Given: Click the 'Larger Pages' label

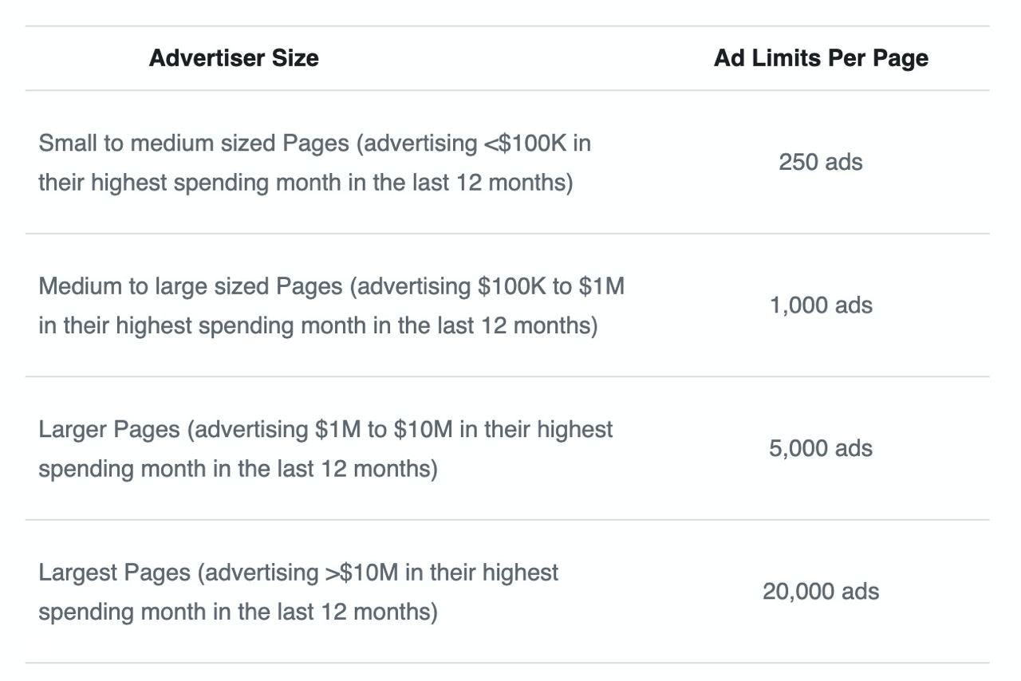Looking at the screenshot, I should coord(109,429).
